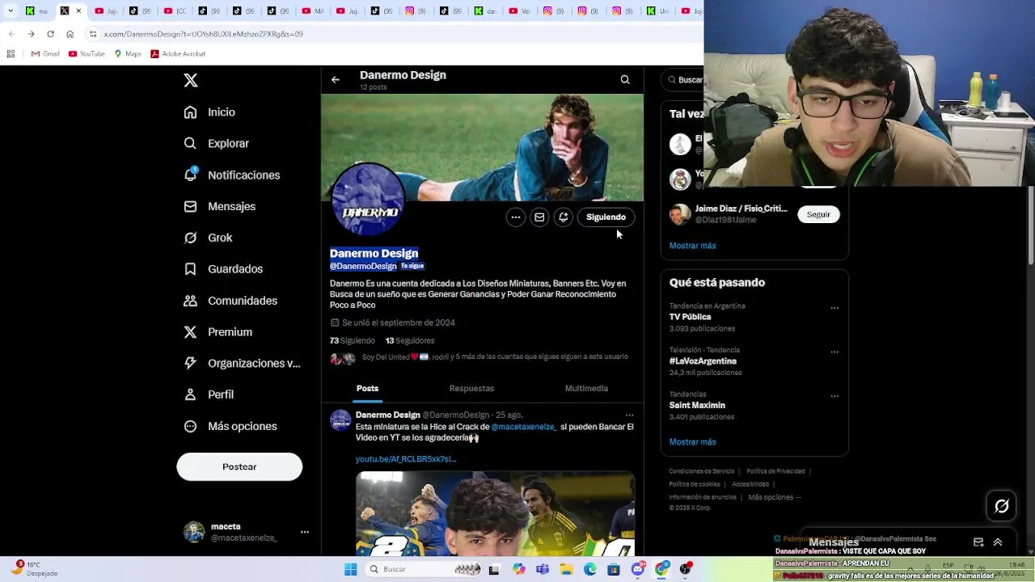Send a direct message via the envelope icon
Screen dimensions: 1035x582
pos(539,217)
